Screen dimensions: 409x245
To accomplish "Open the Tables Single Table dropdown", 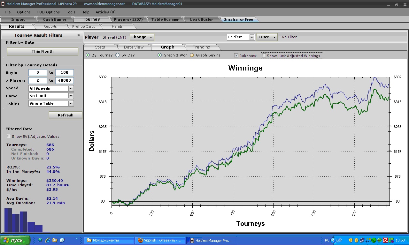I will pyautogui.click(x=71, y=103).
